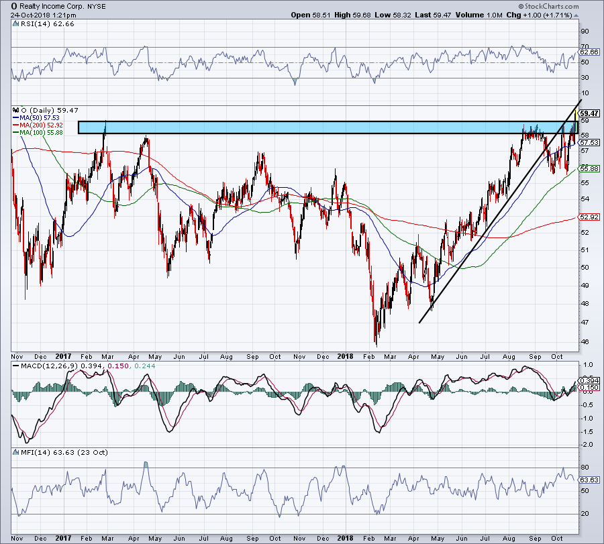Click 2017 on the bottom MFI date axis
The image size is (604, 544).
pos(63,538)
